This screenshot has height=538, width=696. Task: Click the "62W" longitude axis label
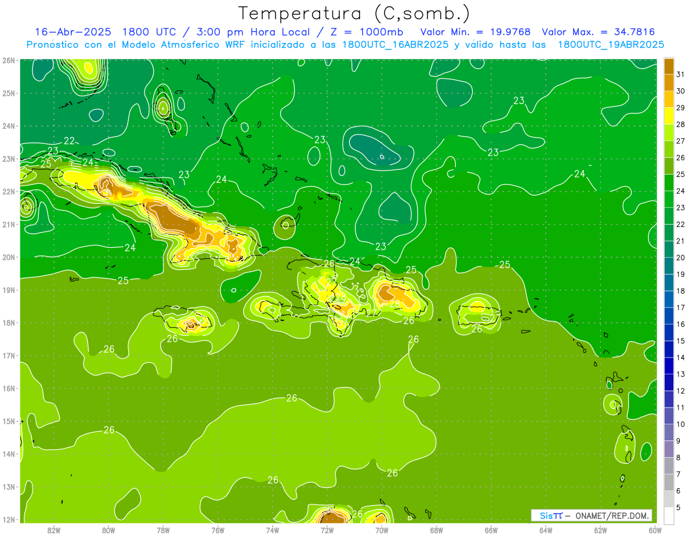point(600,529)
